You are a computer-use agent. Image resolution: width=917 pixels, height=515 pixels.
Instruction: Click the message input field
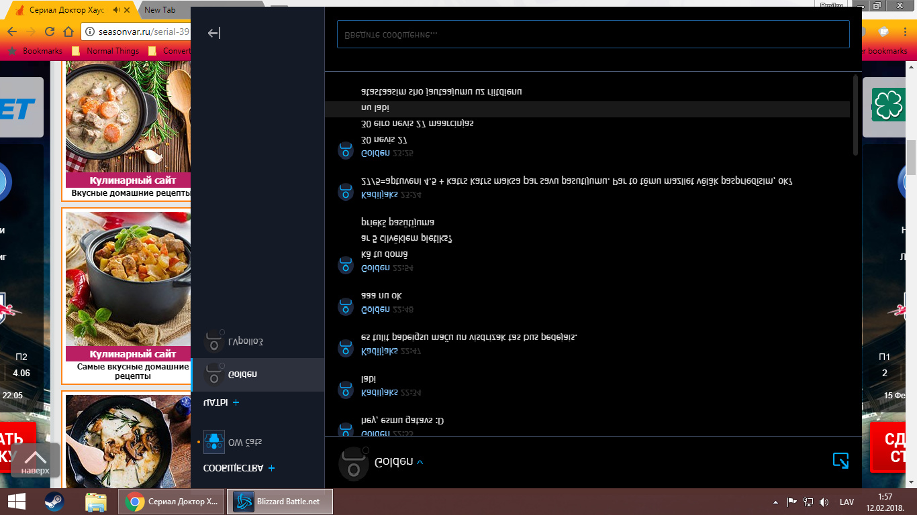593,34
